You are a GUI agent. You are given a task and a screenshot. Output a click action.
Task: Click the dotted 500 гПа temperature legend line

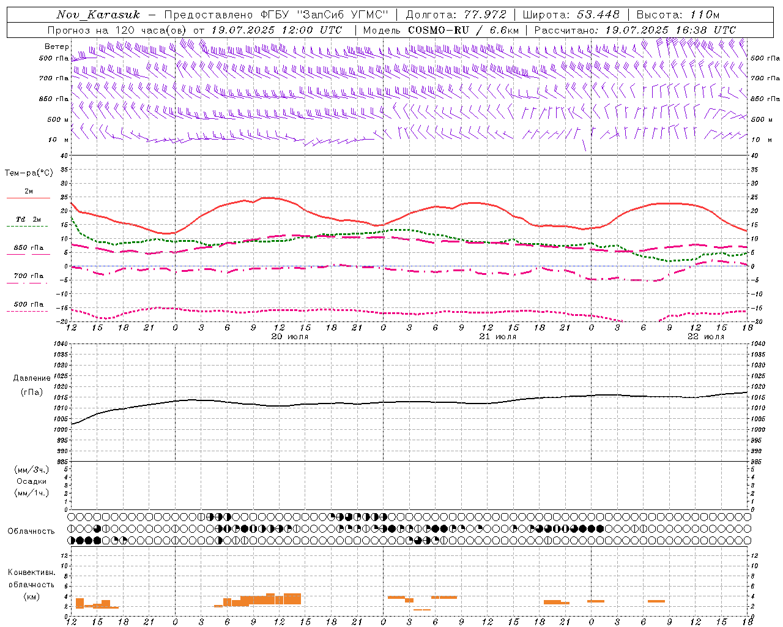coord(28,311)
